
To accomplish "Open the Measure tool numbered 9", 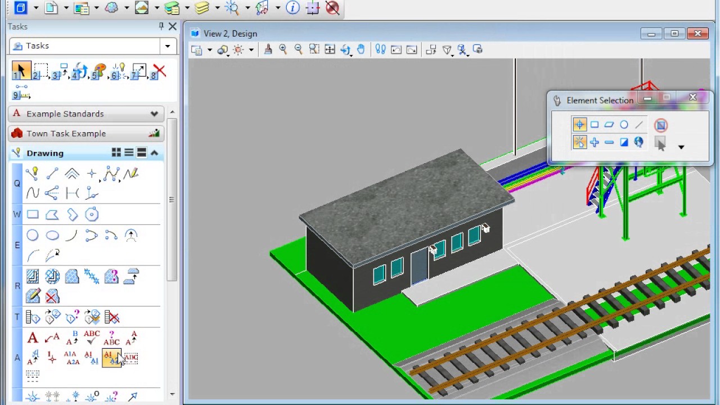I will 21,92.
